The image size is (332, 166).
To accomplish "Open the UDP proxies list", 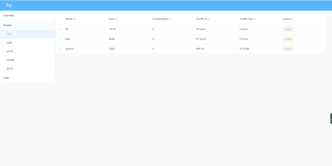I will pos(28,43).
